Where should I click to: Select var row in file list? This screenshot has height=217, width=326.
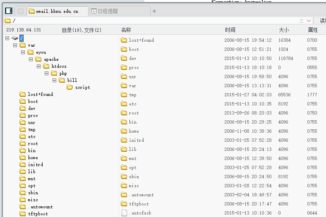click(x=223, y=86)
